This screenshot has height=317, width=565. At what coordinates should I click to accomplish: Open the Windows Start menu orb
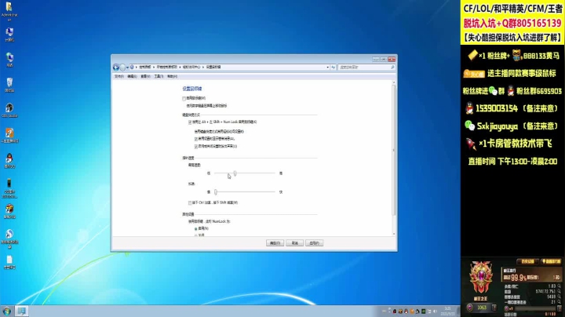click(x=6, y=311)
